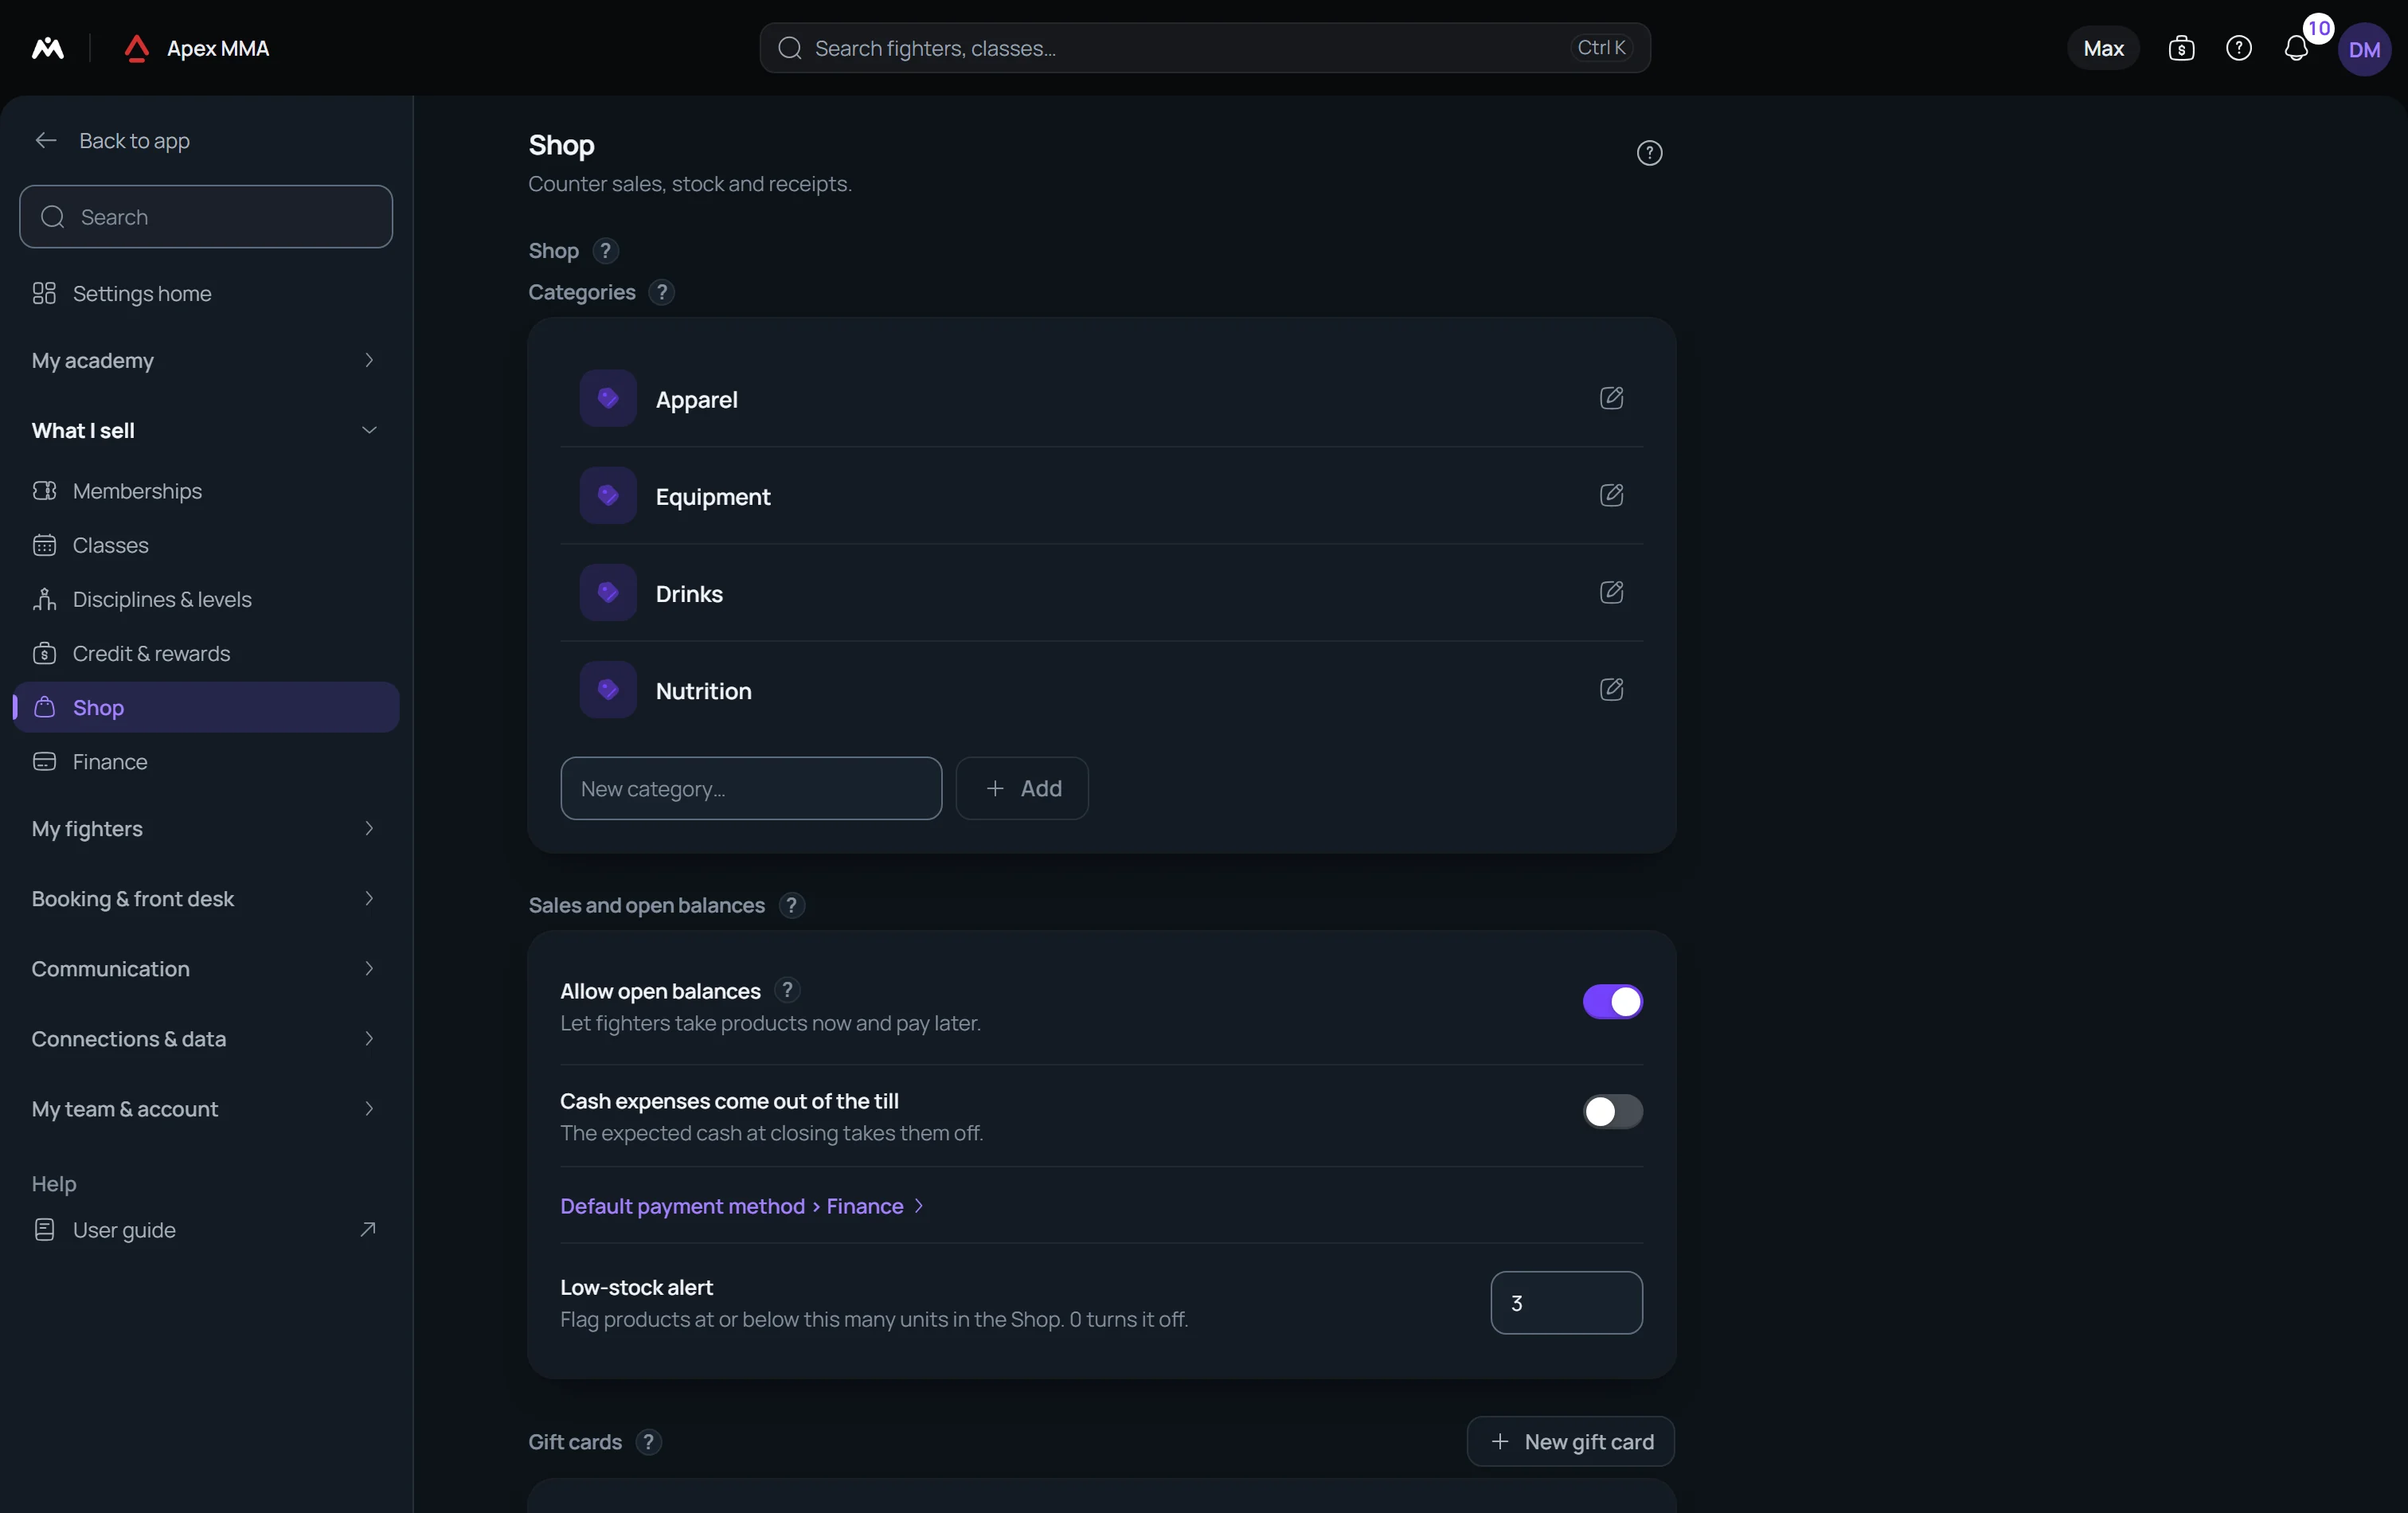Open the point-of-sale bag icon in top bar
Viewport: 2408px width, 1513px height.
pyautogui.click(x=2181, y=48)
